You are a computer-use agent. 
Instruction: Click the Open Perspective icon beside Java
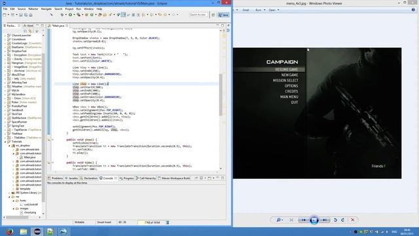[213, 14]
